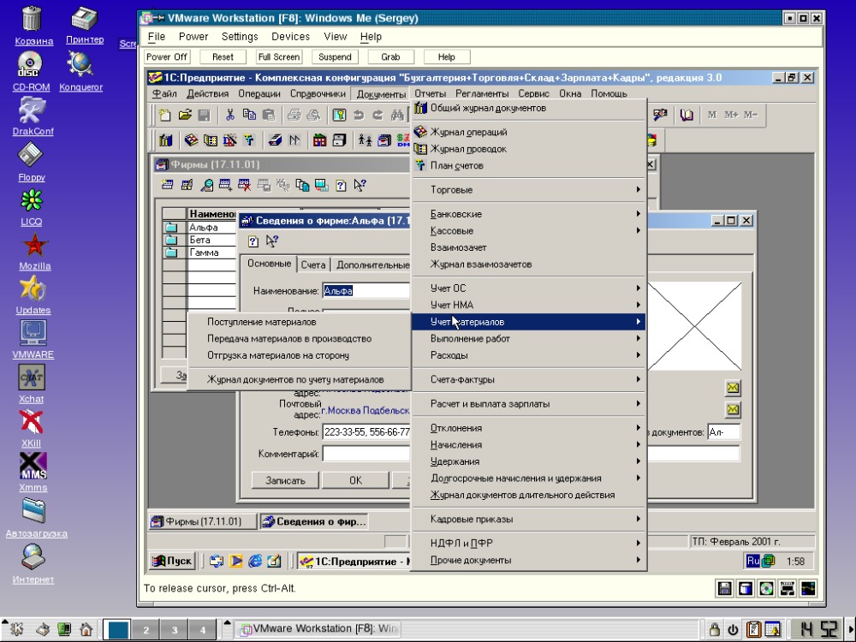Click the Телефоны input field
The image size is (856, 642).
(366, 431)
